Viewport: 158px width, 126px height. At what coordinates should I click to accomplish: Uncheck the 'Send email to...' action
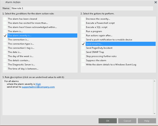[x=83, y=44]
